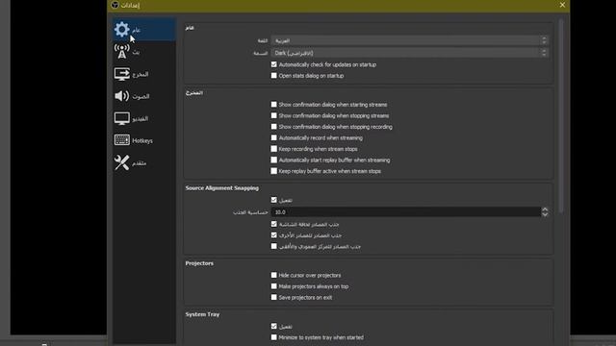
Task: Increase snap sensitivity with the up arrow
Action: click(545, 210)
